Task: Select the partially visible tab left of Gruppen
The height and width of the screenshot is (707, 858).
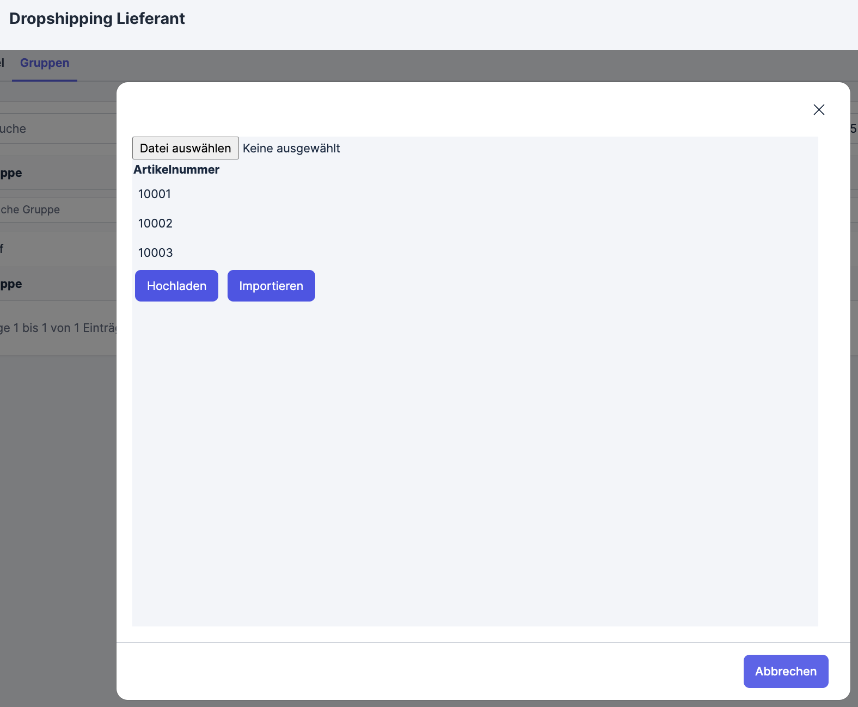Action: 3,63
